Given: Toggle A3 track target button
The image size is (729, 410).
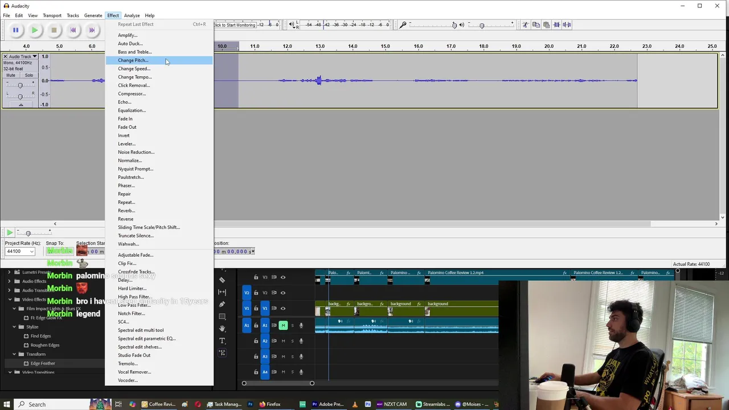Looking at the screenshot, I should click(265, 356).
